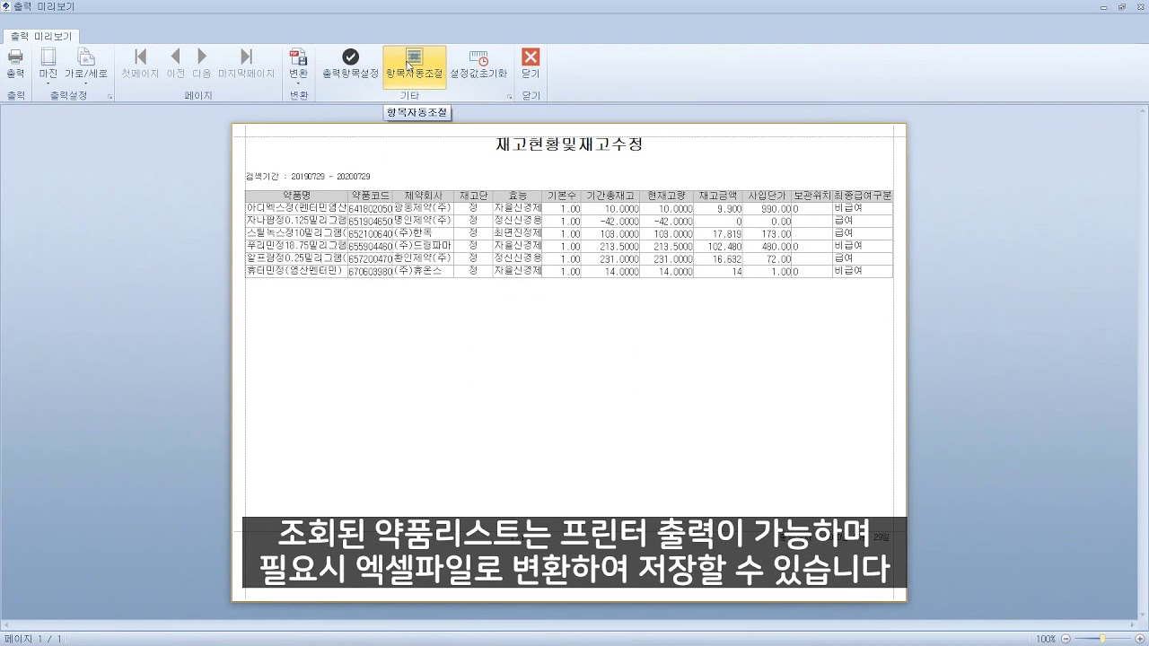Click the zoom slider handle
Viewport: 1149px width, 646px height.
[x=1102, y=639]
